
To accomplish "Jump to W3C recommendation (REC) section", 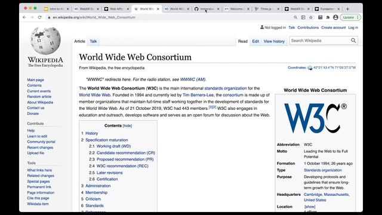I will 122,166.
